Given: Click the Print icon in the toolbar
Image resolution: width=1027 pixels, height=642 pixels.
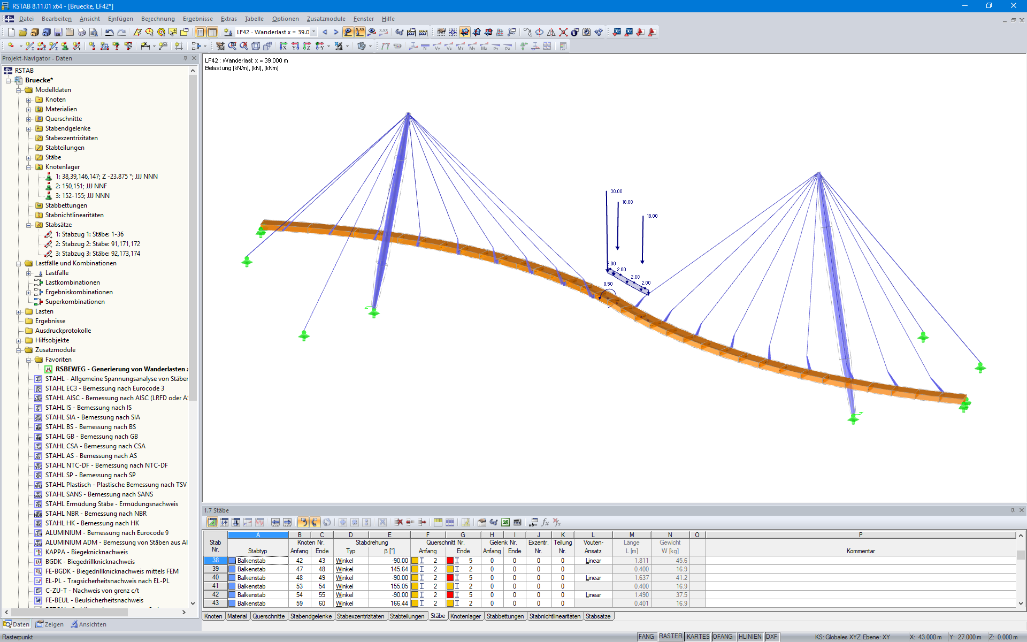Looking at the screenshot, I should 81,32.
